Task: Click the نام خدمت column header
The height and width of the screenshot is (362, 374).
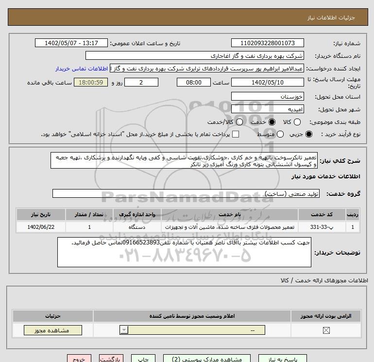Action: (x=230, y=214)
